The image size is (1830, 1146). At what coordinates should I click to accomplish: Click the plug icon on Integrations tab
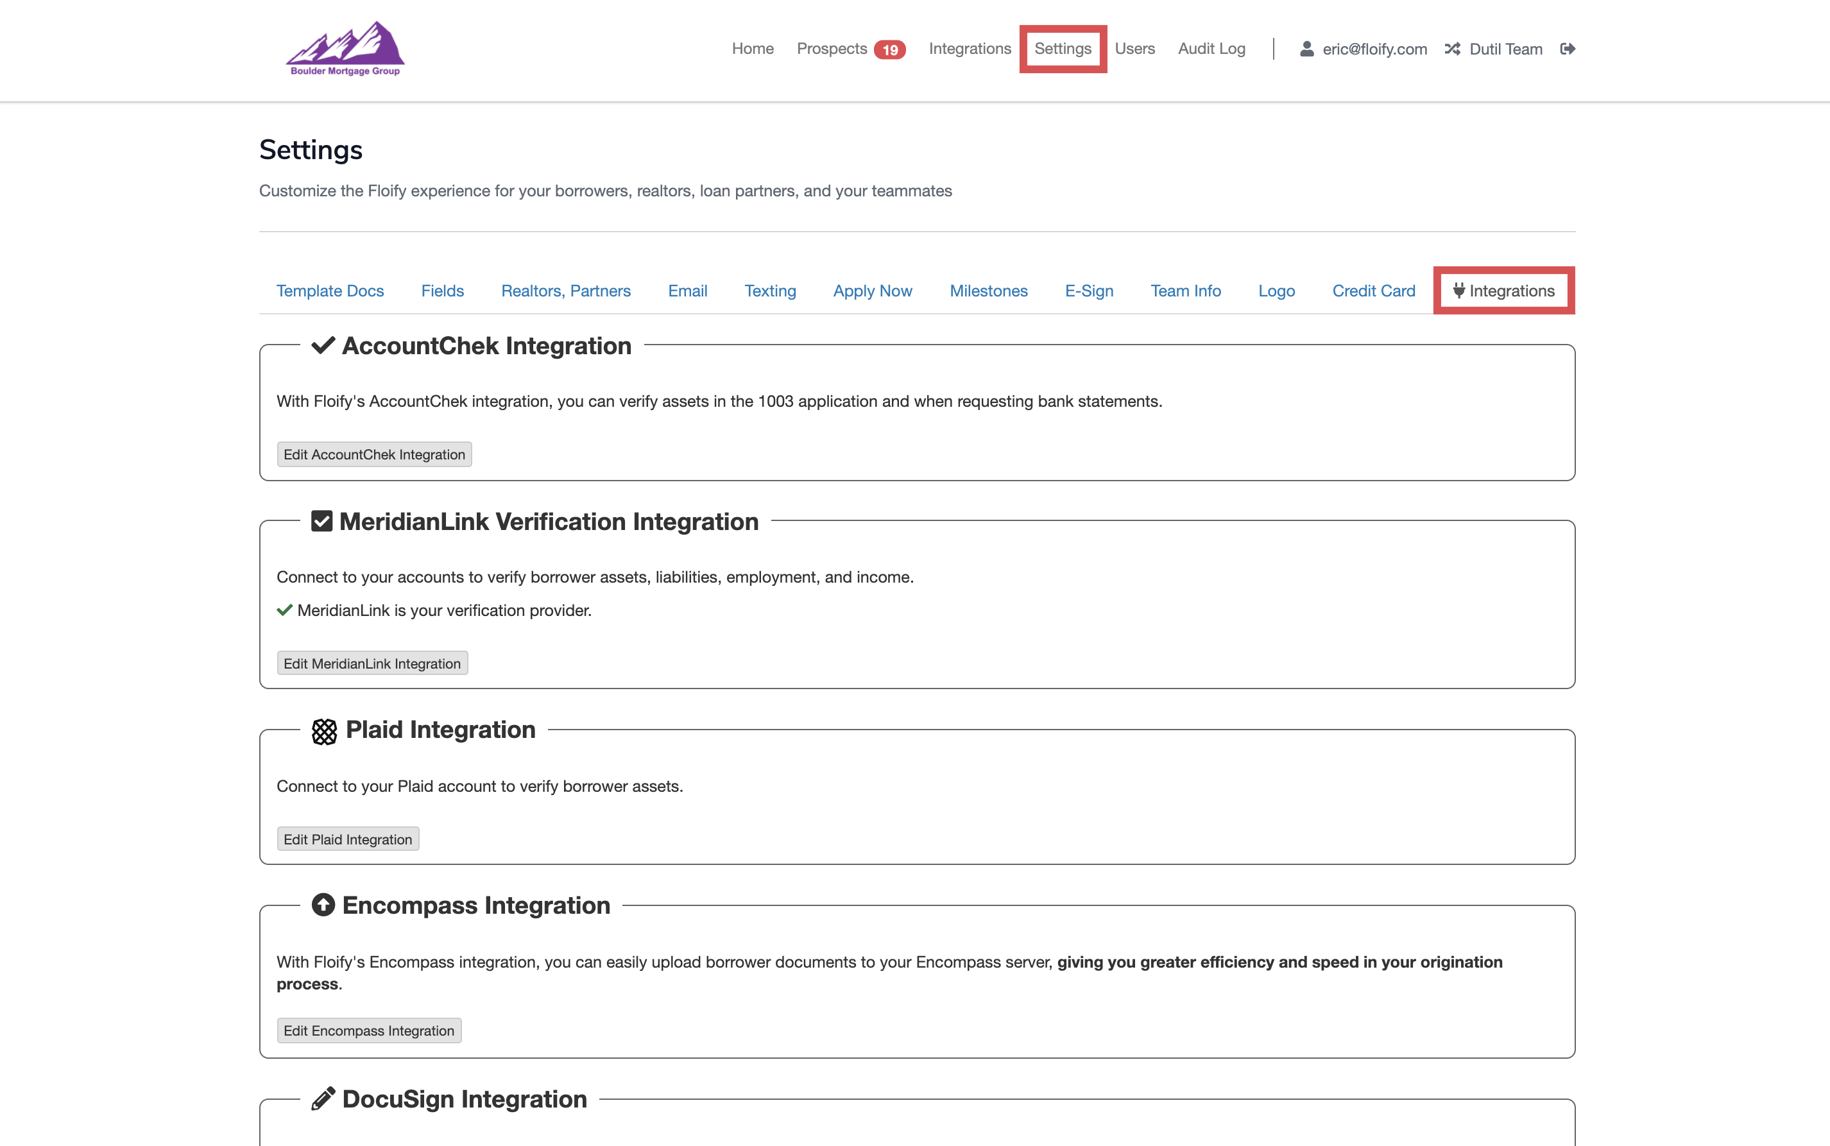pyautogui.click(x=1458, y=290)
